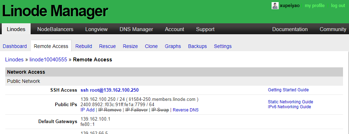Viewport: 349px width, 134px height.
Task: Click the Network Access section header
Action: tap(174, 72)
